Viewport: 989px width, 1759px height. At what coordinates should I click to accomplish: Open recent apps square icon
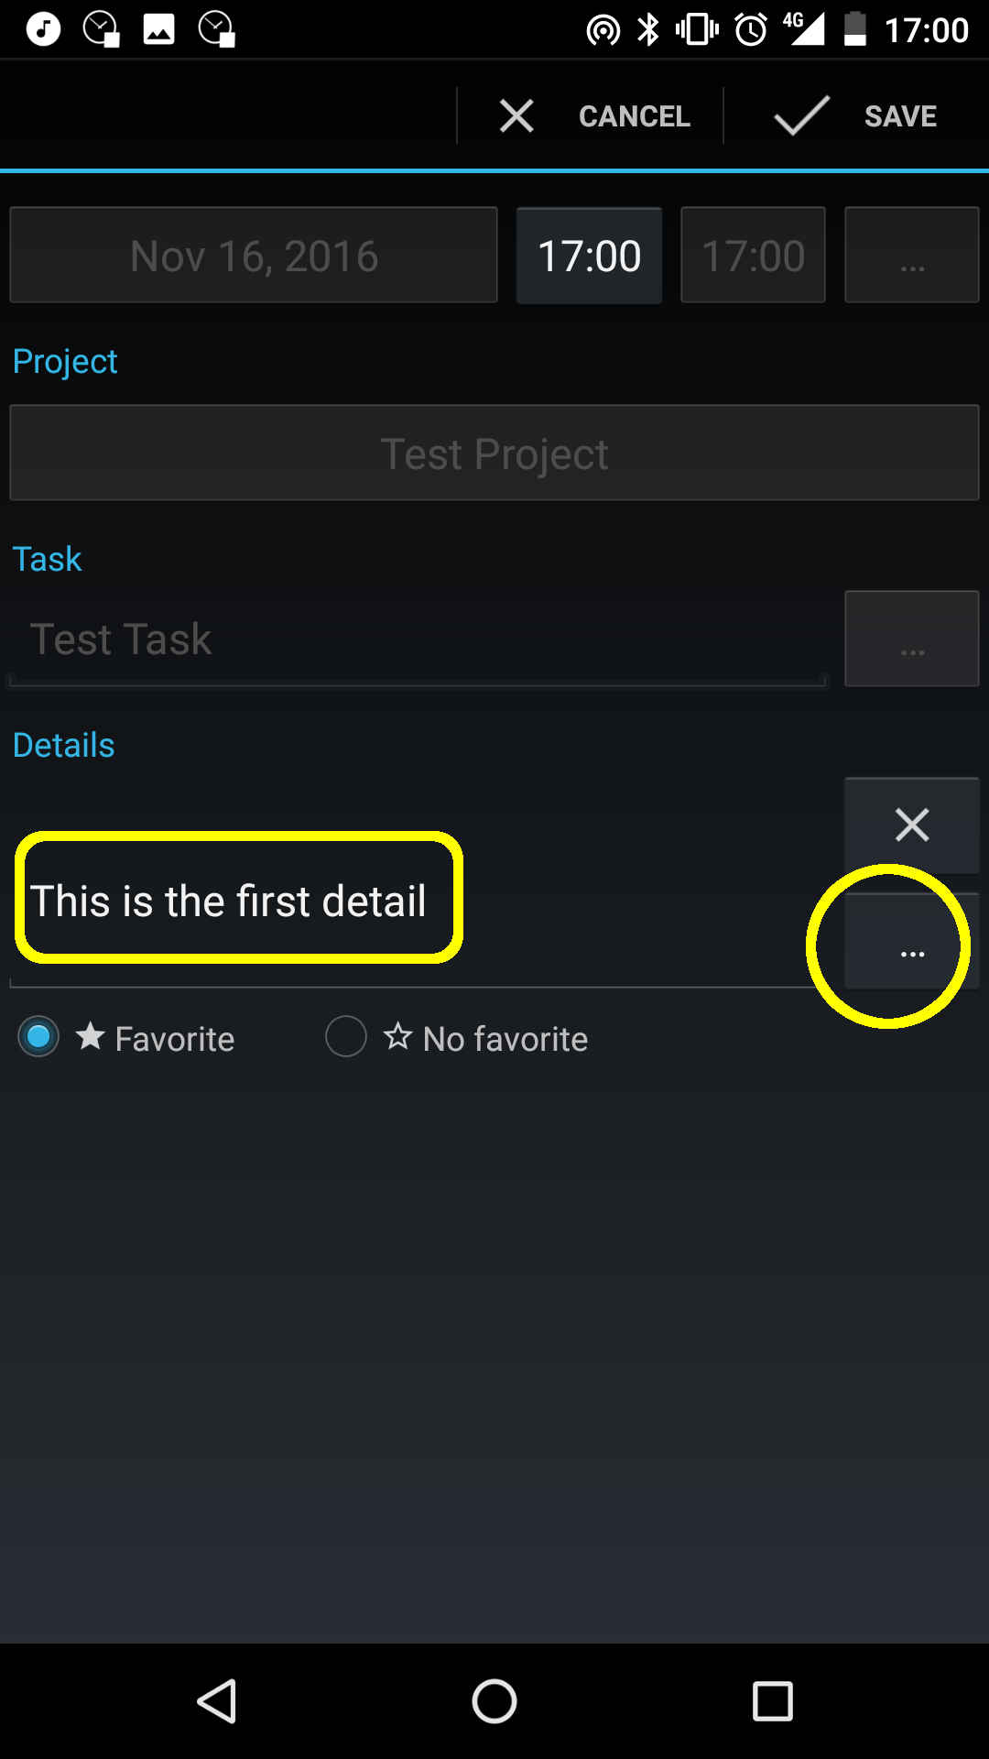(772, 1701)
